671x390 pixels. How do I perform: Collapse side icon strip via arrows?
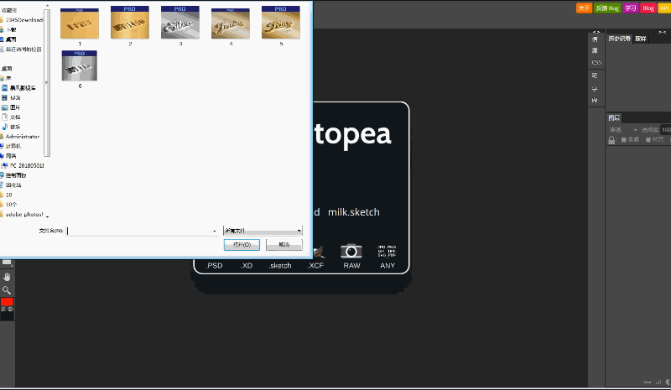596,32
